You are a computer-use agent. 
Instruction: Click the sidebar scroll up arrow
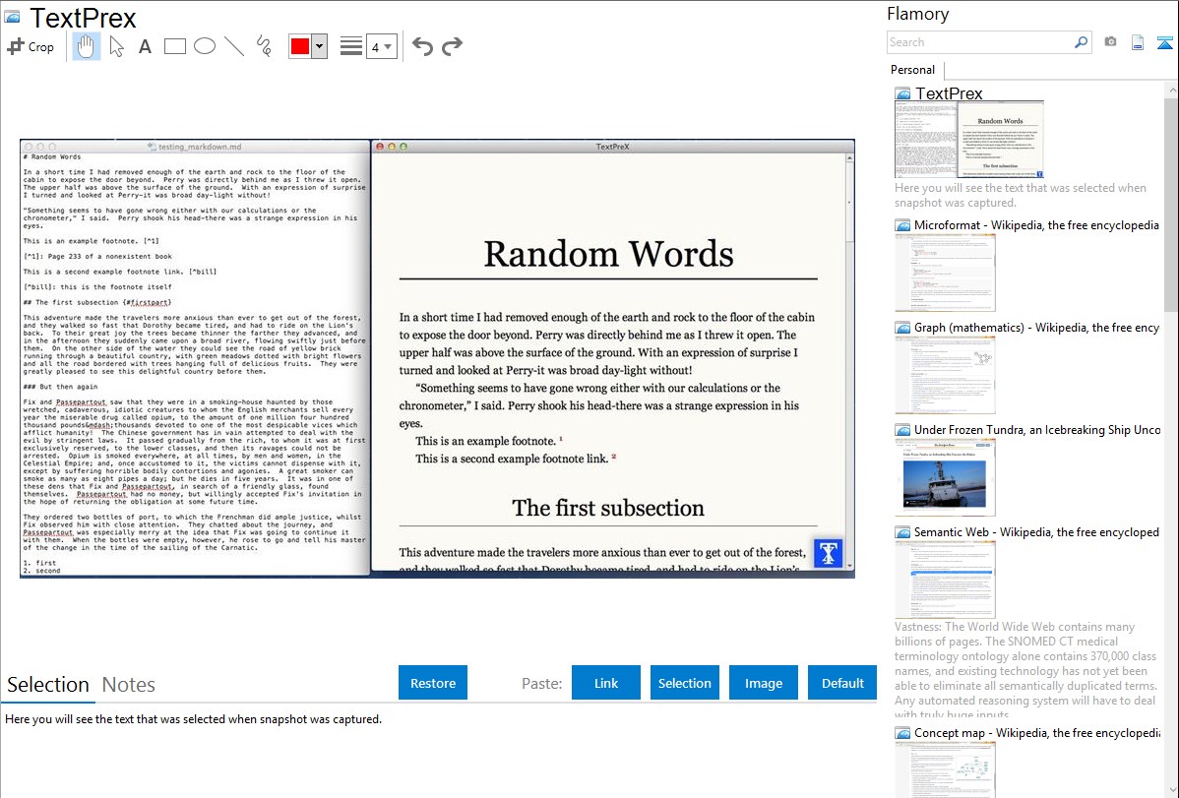(1171, 90)
